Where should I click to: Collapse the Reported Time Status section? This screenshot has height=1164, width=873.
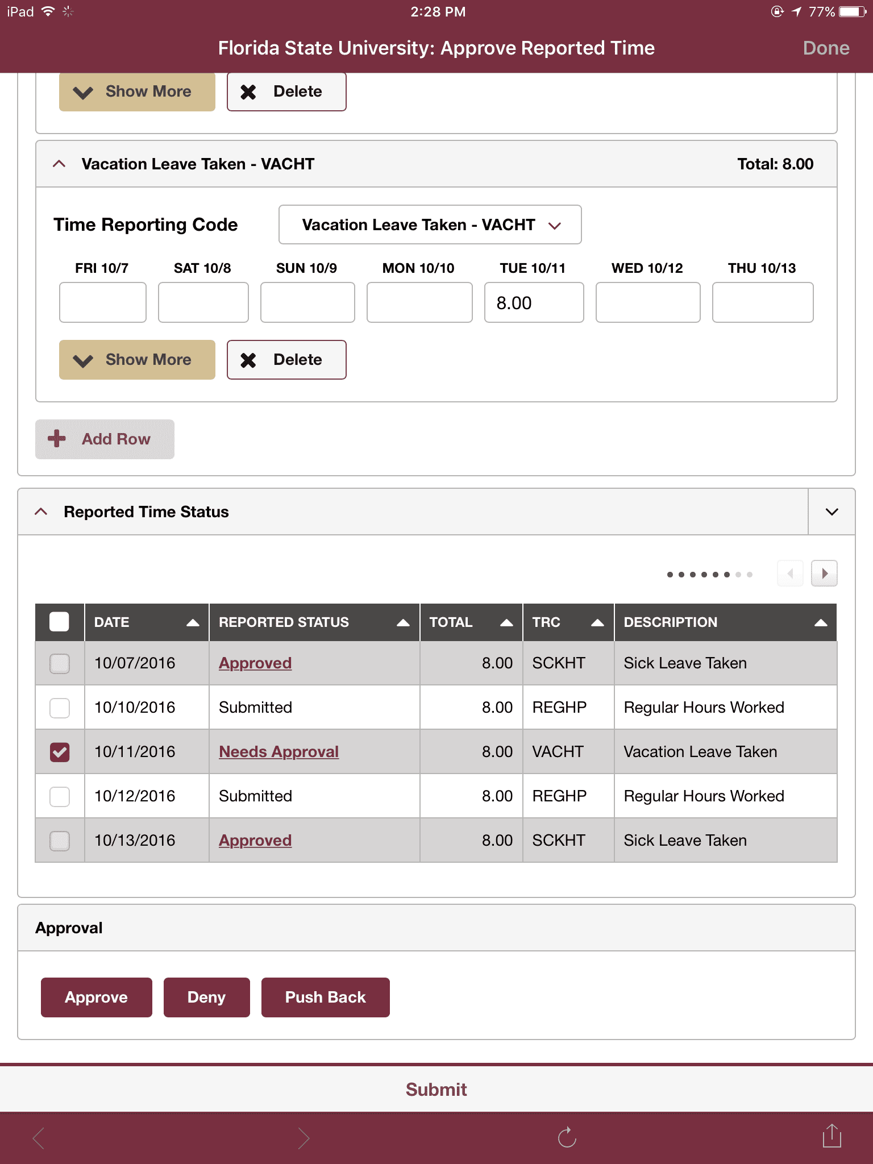pyautogui.click(x=41, y=512)
